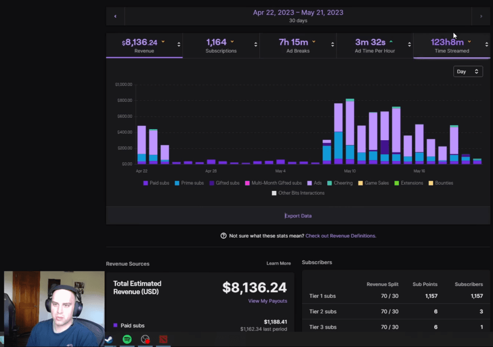Select the Ad Breaks stat tab
The width and height of the screenshot is (493, 347).
click(x=298, y=46)
